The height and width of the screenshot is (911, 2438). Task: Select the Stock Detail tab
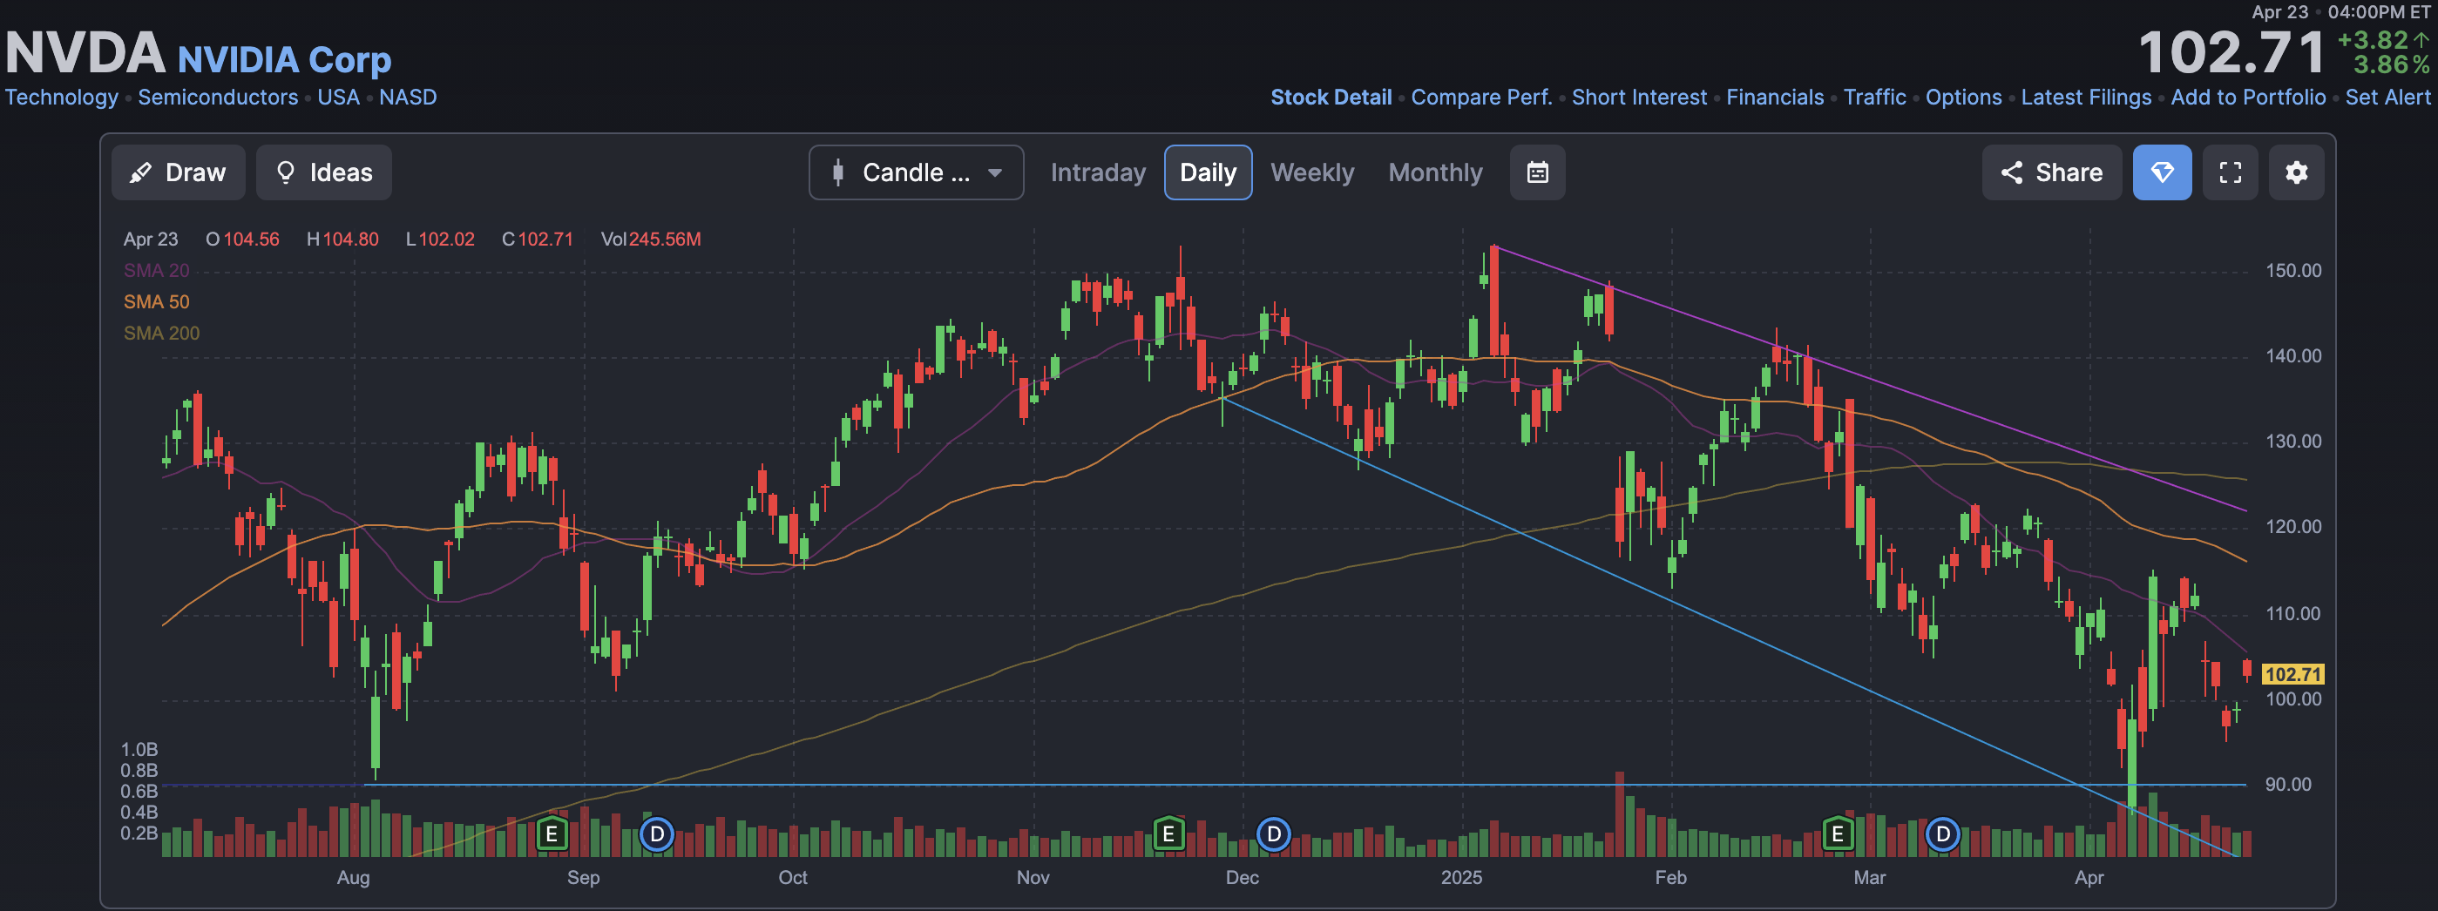pyautogui.click(x=1331, y=98)
